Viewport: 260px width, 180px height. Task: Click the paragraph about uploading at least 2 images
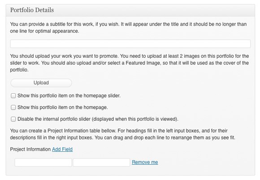click(x=130, y=63)
